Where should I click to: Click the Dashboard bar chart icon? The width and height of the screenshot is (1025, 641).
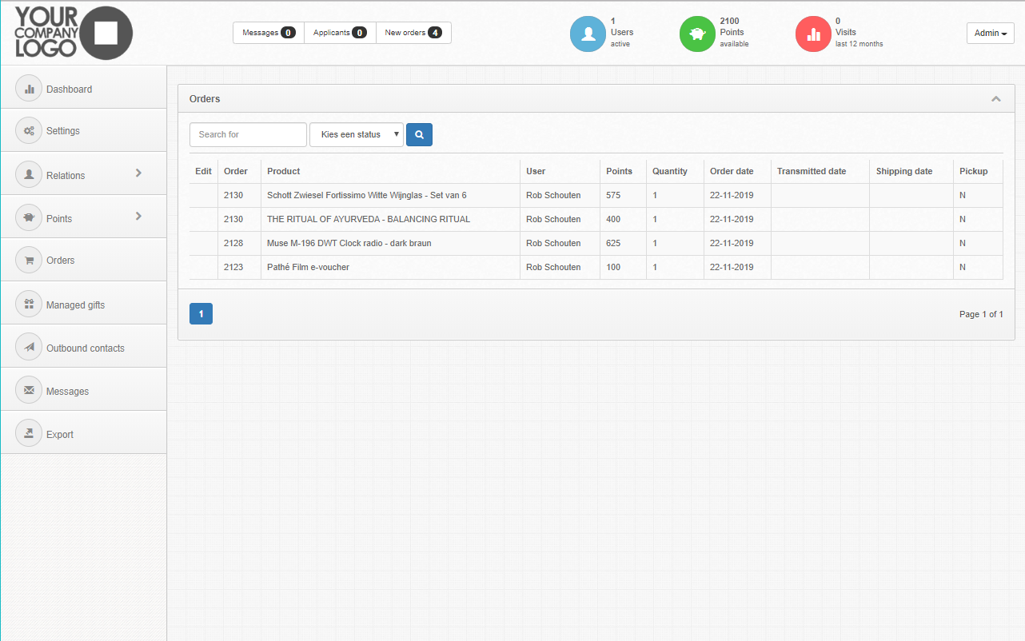tap(29, 90)
